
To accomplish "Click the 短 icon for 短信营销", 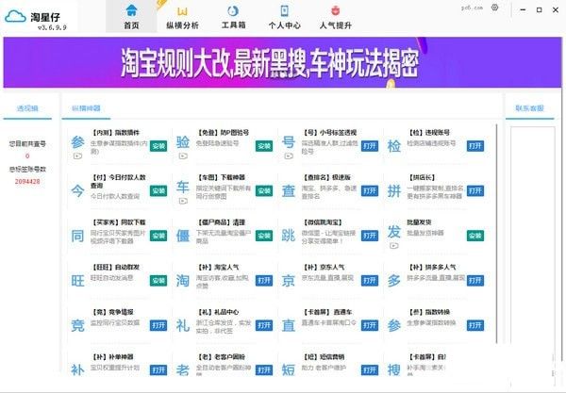I will [289, 369].
